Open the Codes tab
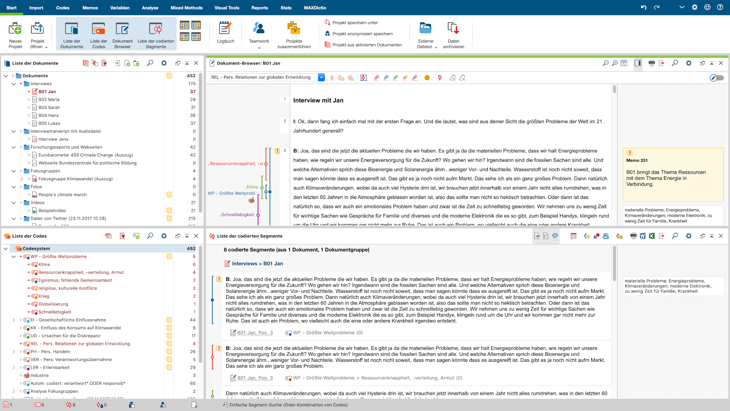The image size is (730, 411). pos(63,8)
